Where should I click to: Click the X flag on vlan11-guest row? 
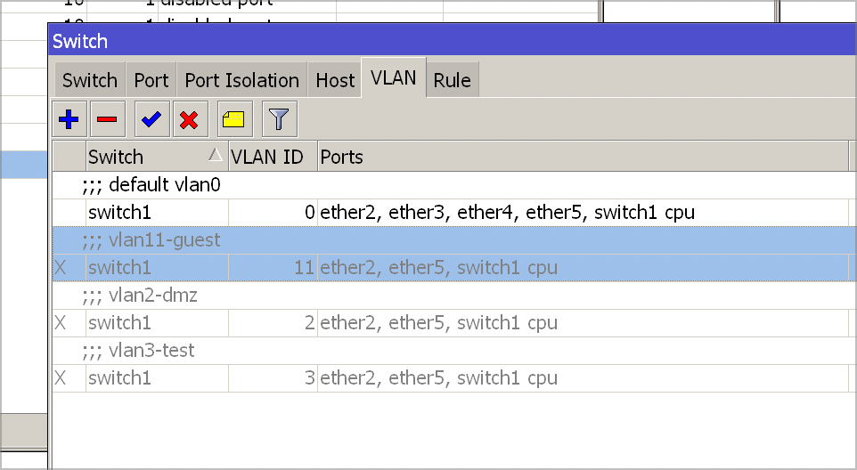pos(61,268)
